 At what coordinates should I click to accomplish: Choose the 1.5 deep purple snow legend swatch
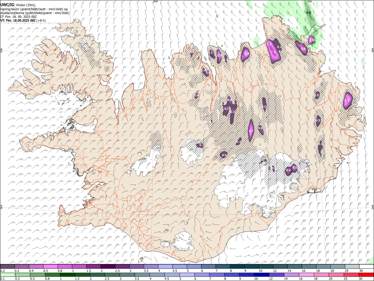pos(93,266)
